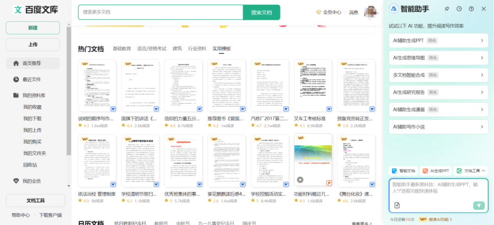Click the 学校控烟活动实 title
The width and height of the screenshot is (494, 225).
coord(269,194)
